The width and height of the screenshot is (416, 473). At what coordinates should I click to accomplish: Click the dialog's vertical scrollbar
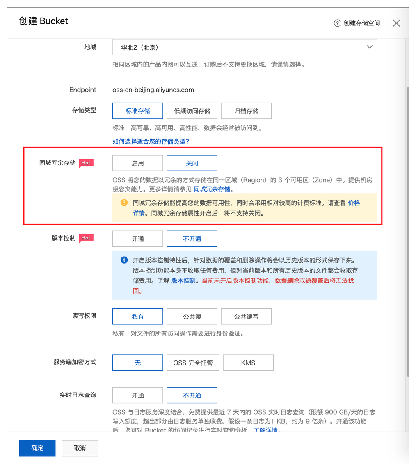(x=407, y=232)
